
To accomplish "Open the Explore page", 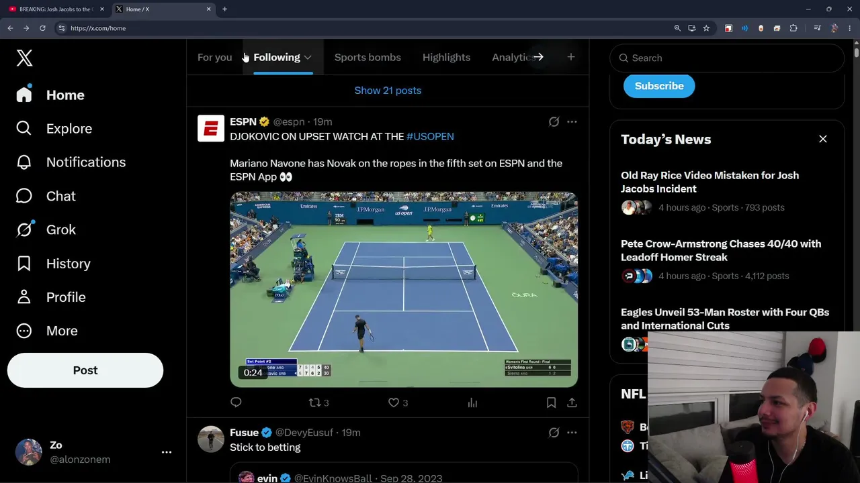I will 54,128.
